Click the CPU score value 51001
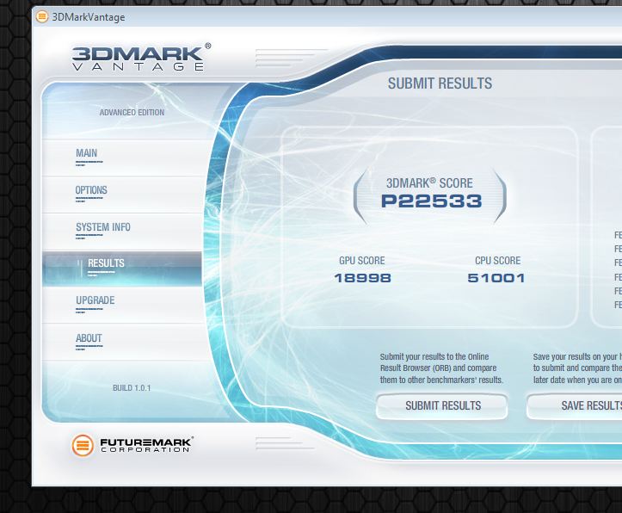Screen dimensions: 622x513 (x=496, y=278)
